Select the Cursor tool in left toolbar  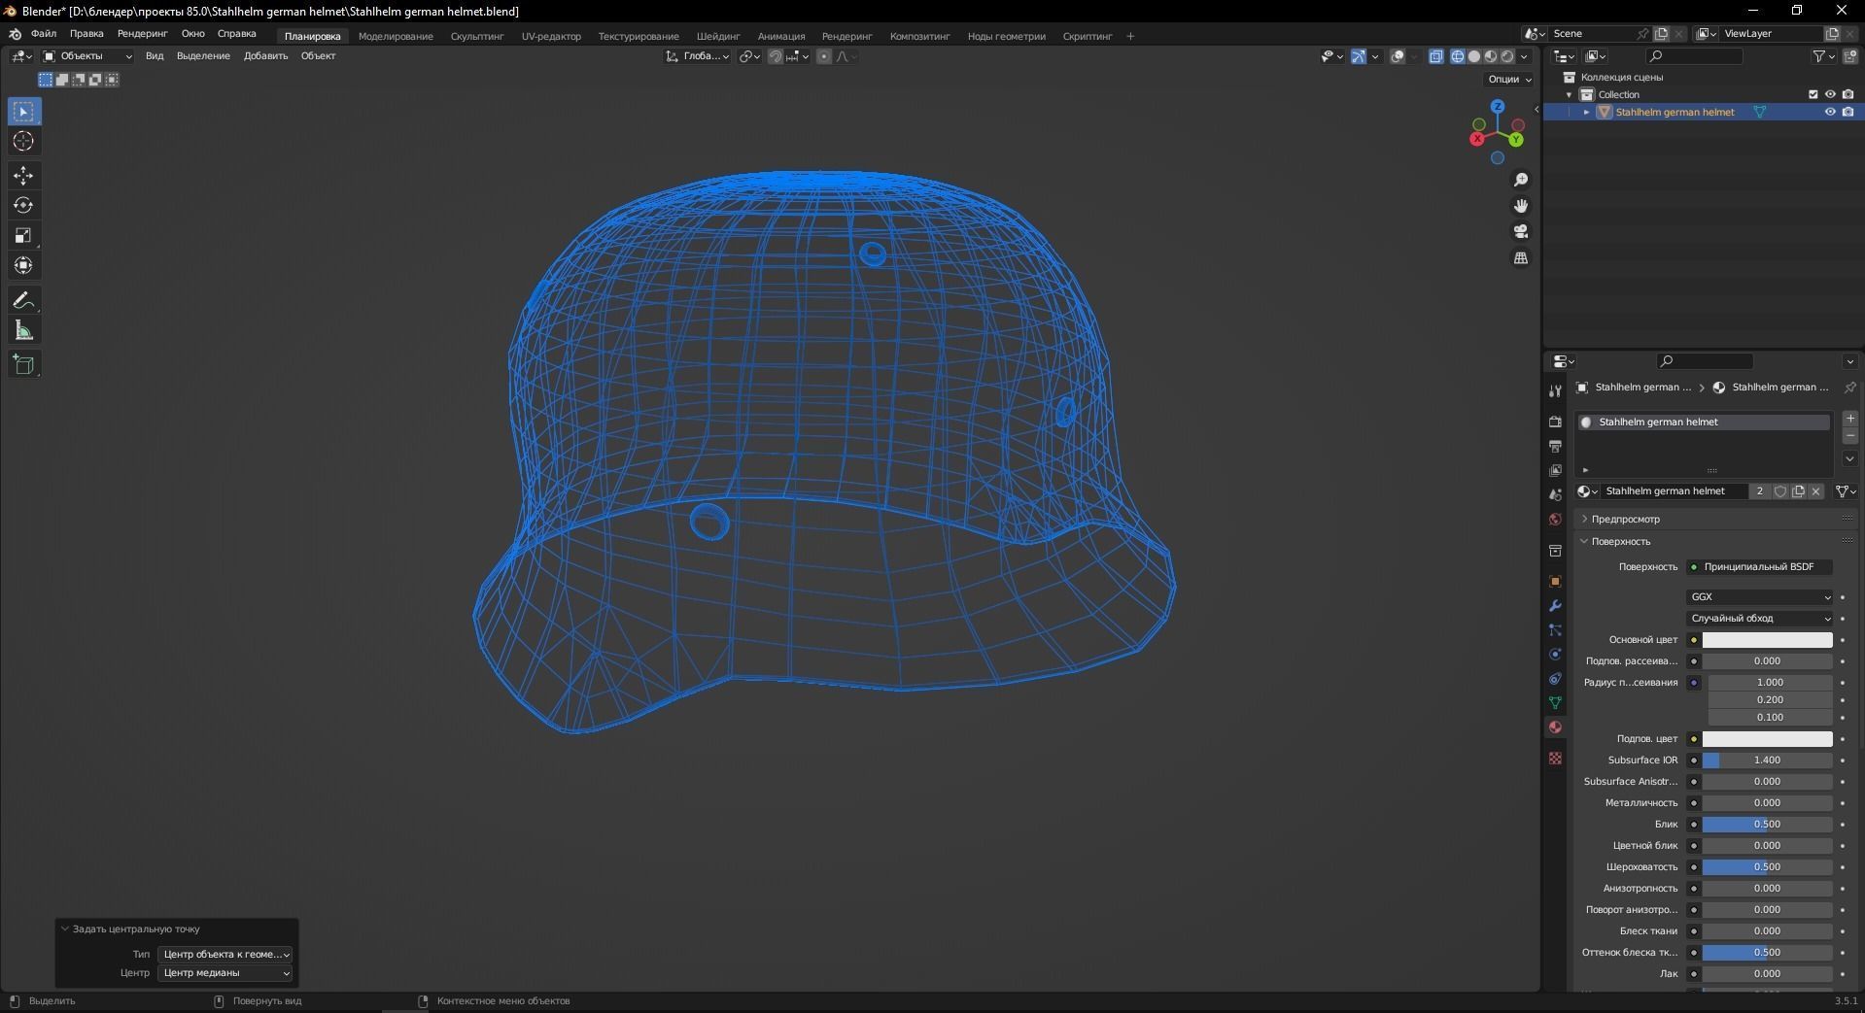(x=23, y=142)
